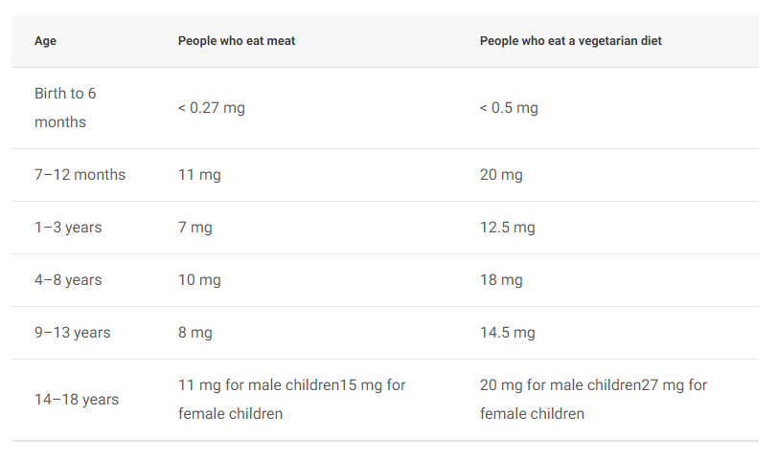Click the < 0.27 mg cell
Viewport: 777px width, 459px height.
tap(212, 108)
